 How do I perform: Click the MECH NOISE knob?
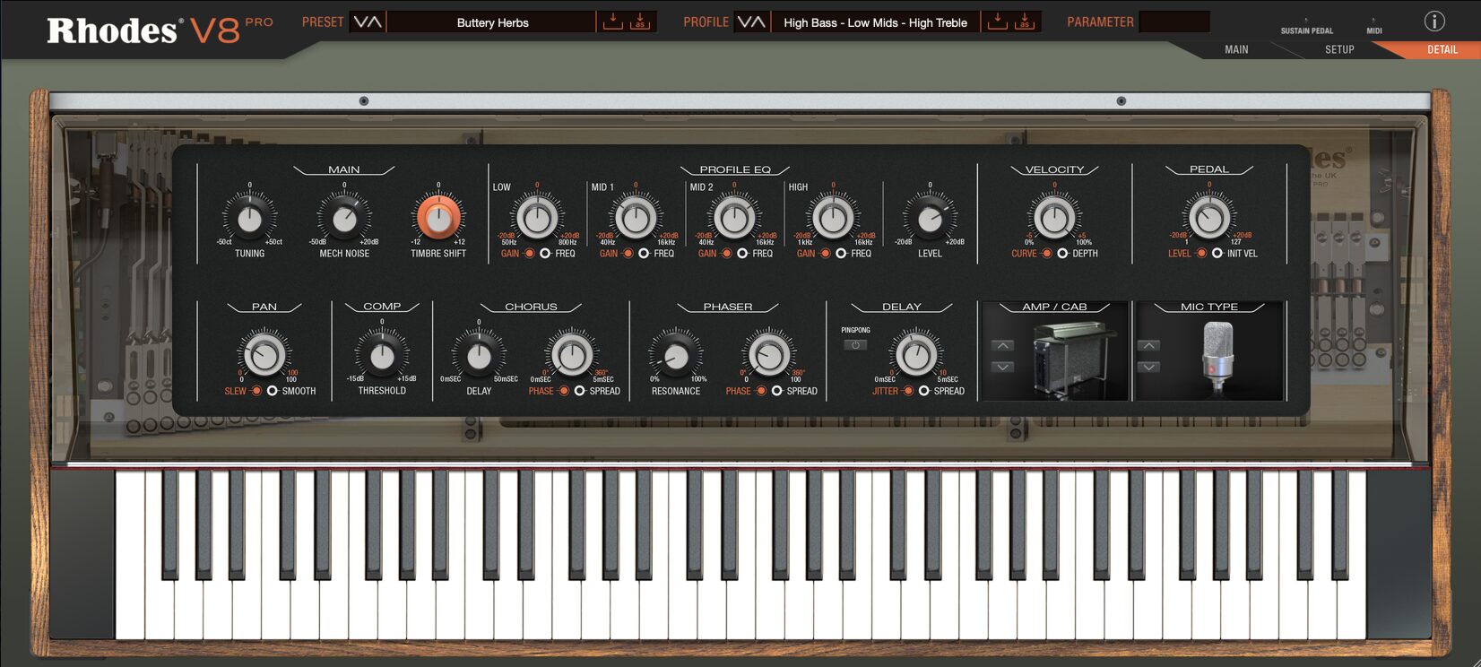click(344, 218)
